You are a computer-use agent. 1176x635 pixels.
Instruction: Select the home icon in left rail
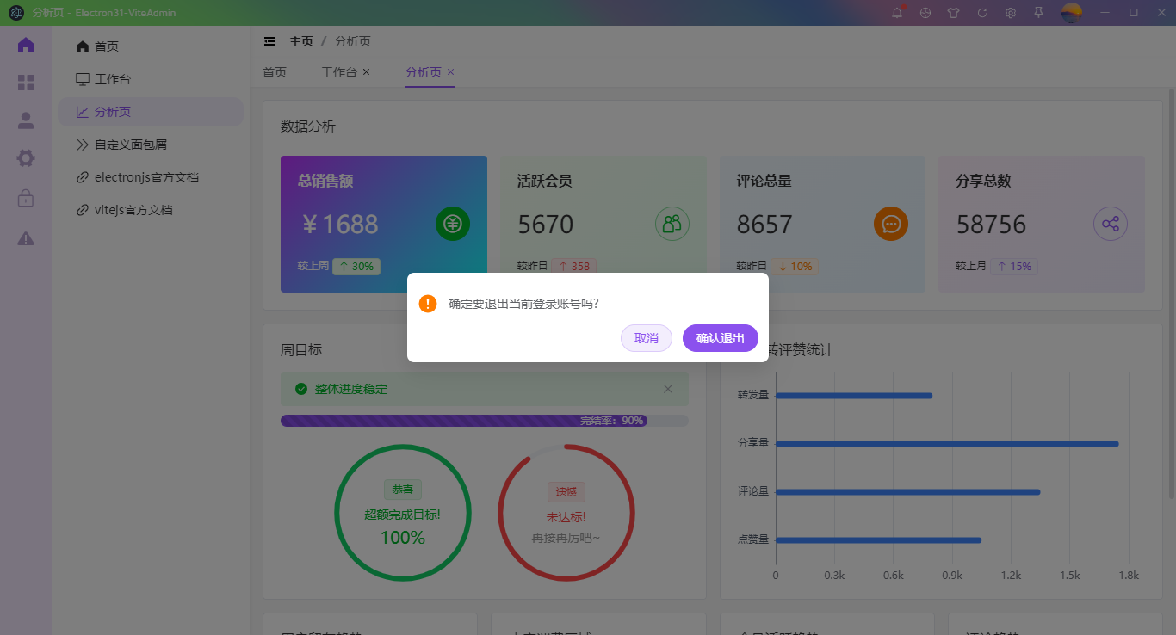[26, 46]
